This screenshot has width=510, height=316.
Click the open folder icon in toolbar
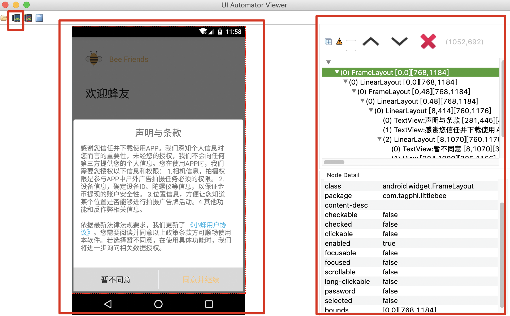click(4, 18)
